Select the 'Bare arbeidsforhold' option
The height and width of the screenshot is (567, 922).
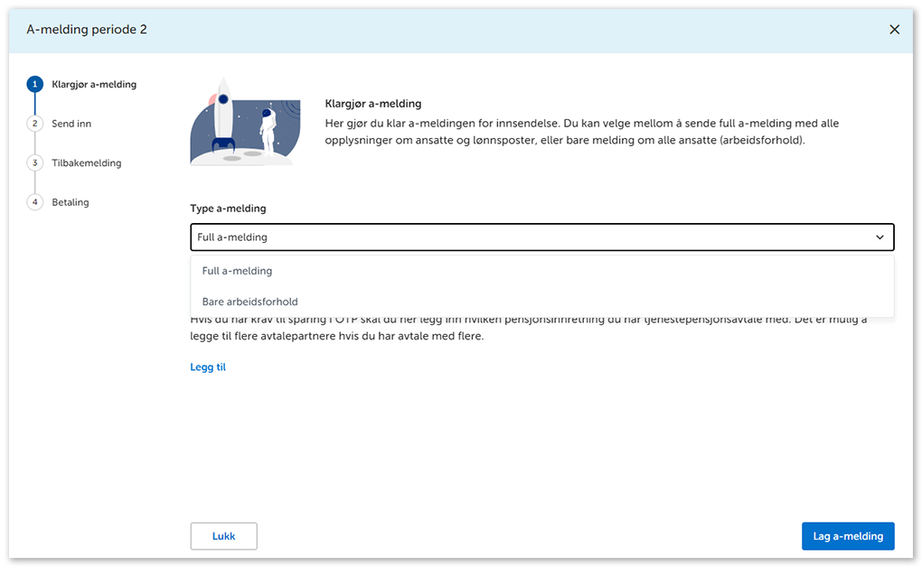(250, 302)
